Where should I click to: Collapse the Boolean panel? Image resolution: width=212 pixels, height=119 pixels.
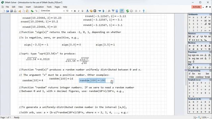point(210,43)
